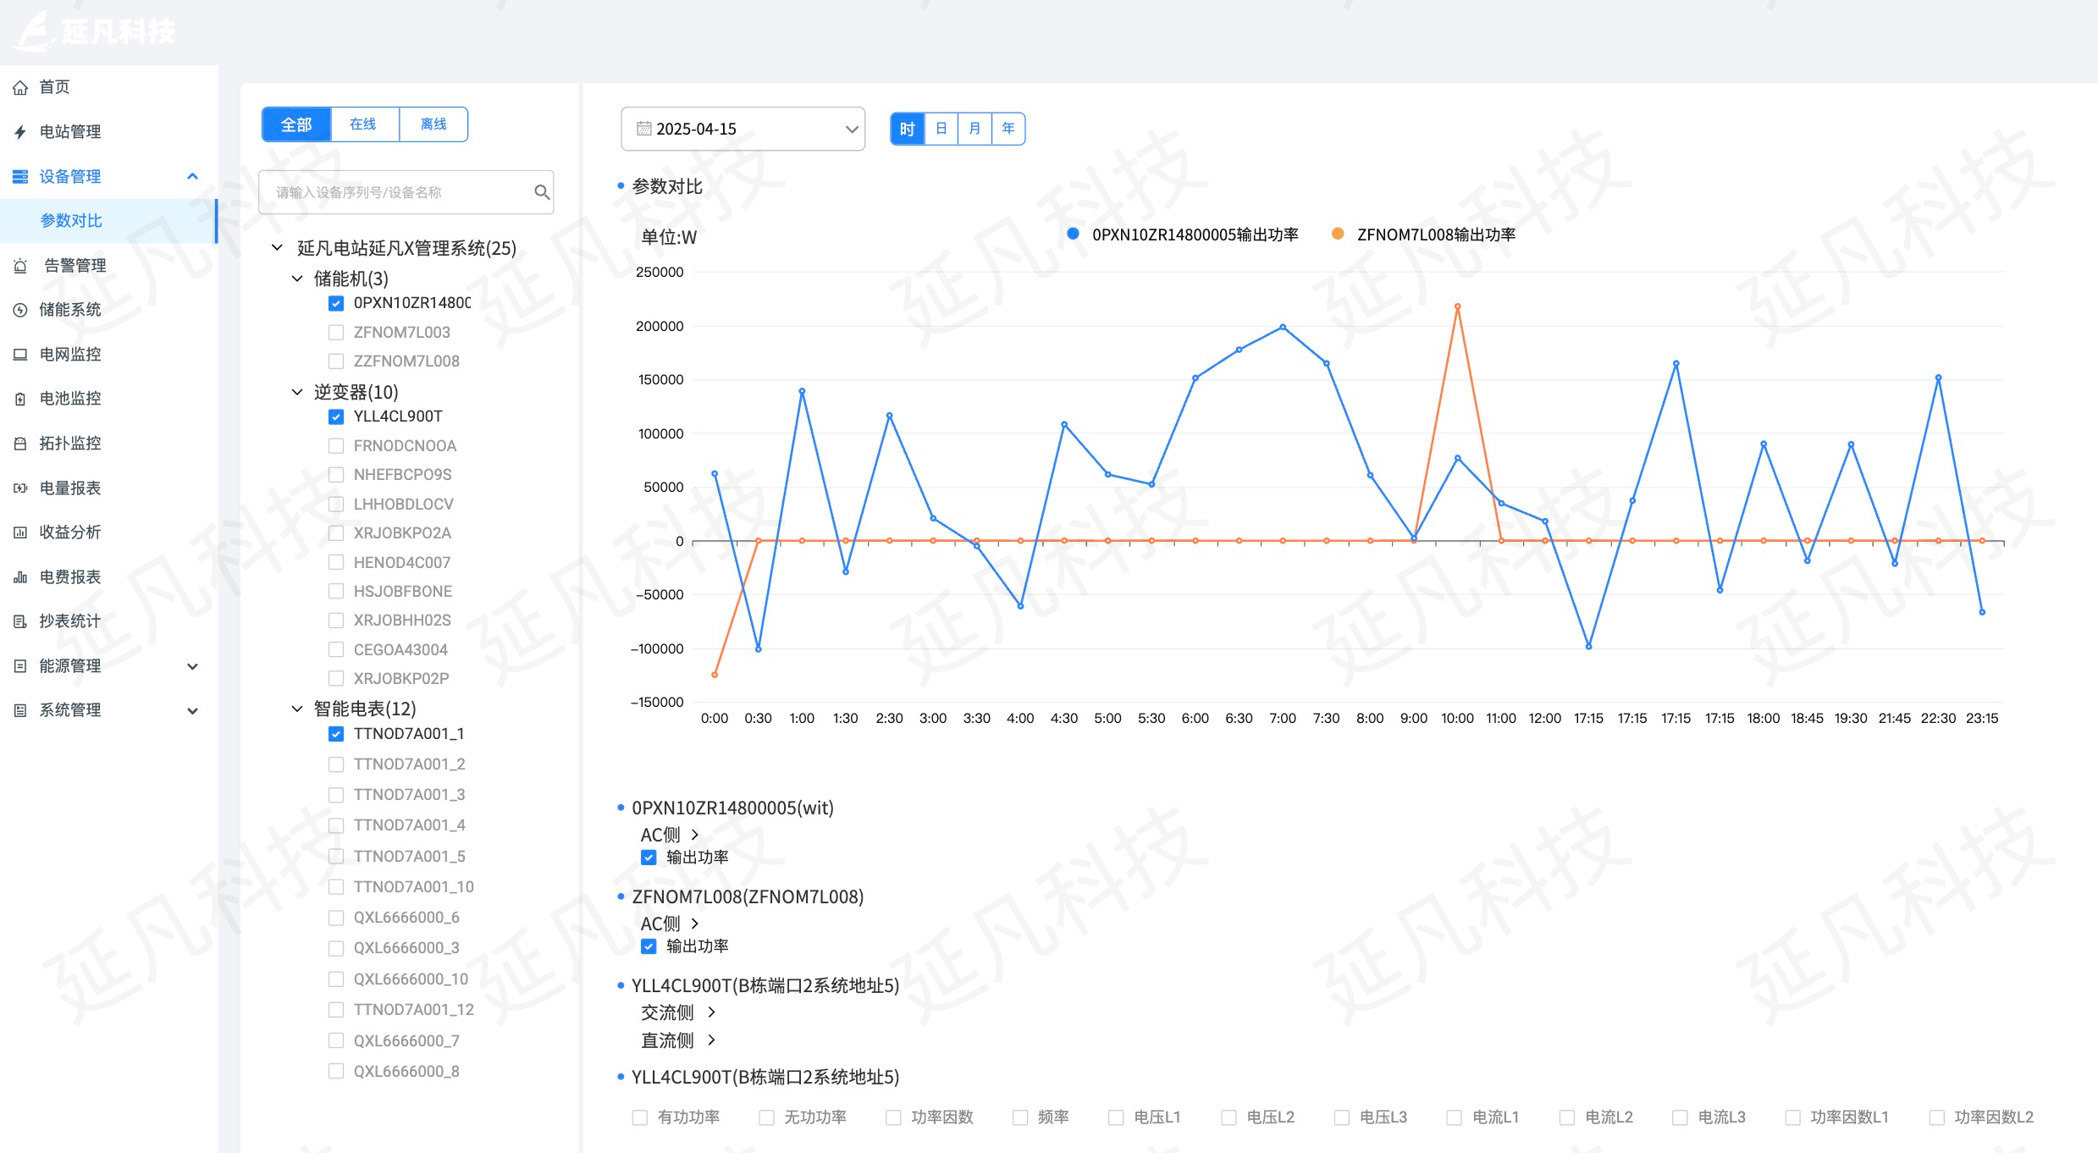
Task: Collapse the 逆变器(10) tree group
Action: tap(297, 392)
